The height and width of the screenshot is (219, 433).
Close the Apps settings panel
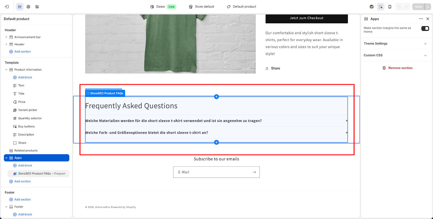coord(428,19)
